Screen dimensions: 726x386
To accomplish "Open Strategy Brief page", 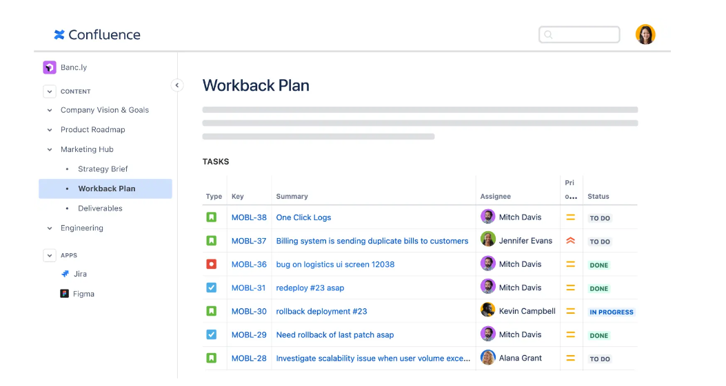I will pos(103,169).
